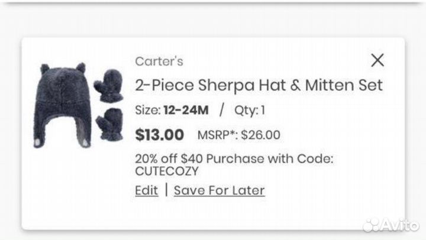Open 2-Piece Sherpa Hat & Mitten Set title

pos(259,85)
